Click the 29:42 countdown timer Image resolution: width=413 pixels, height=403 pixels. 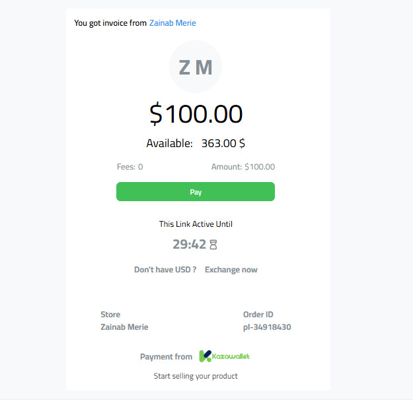(189, 245)
